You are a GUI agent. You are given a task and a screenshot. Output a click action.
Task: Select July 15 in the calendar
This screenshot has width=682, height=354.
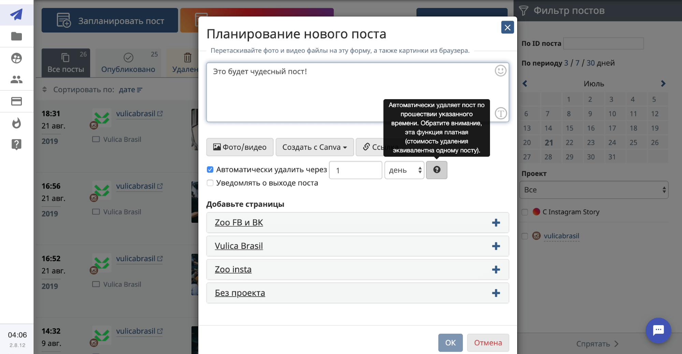tap(569, 128)
